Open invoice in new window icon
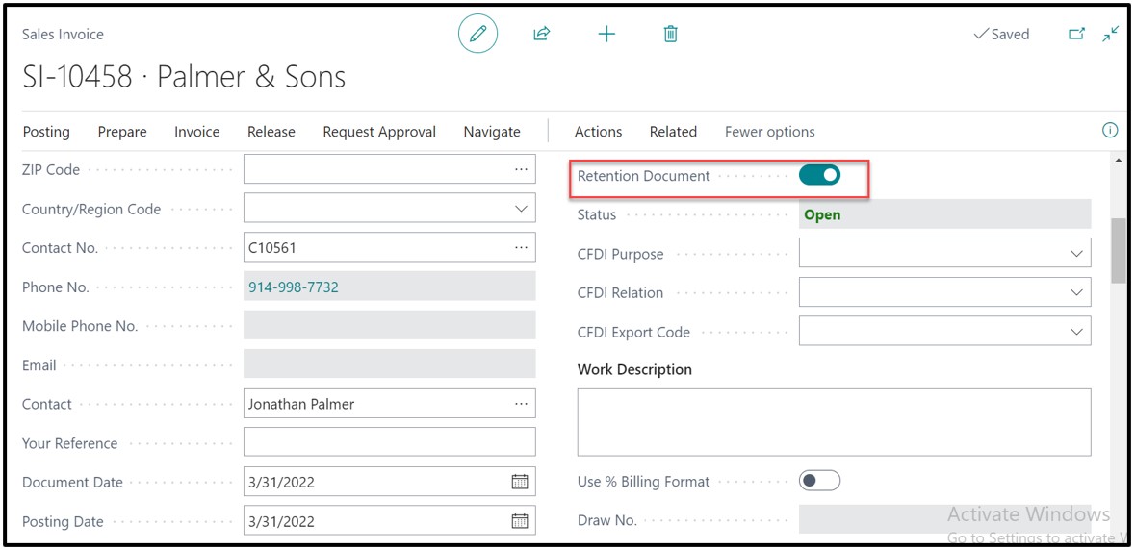1135x550 pixels. pos(1076,34)
